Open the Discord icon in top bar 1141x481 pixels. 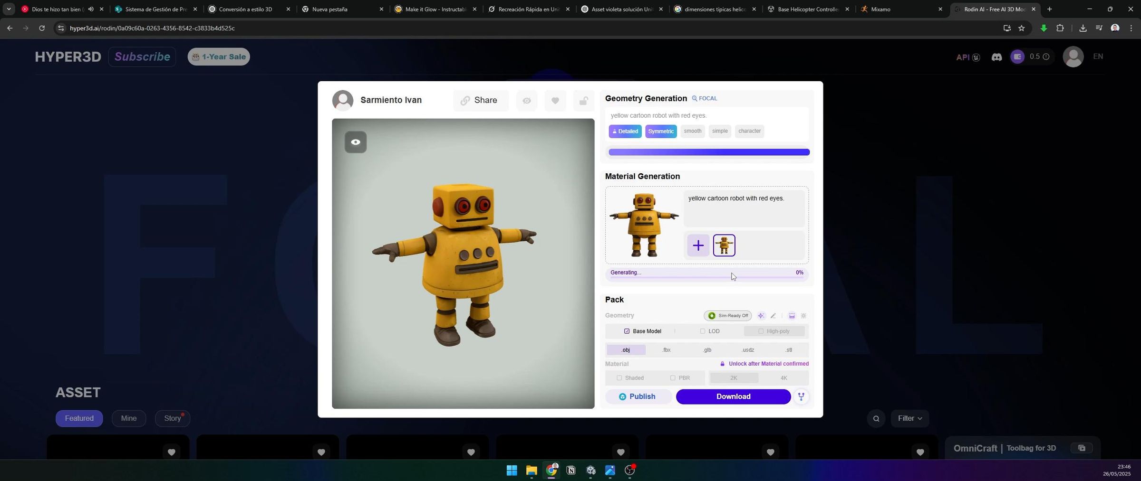pyautogui.click(x=996, y=57)
